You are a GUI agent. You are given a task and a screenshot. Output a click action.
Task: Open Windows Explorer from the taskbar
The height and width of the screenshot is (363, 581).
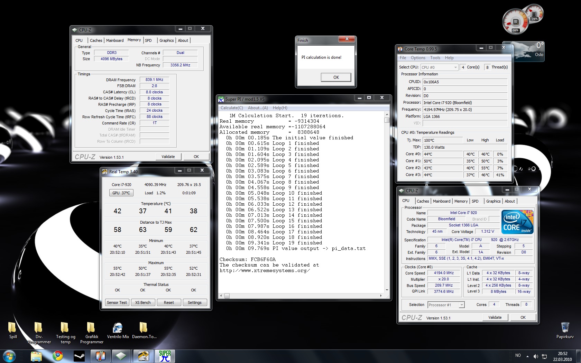pyautogui.click(x=36, y=356)
